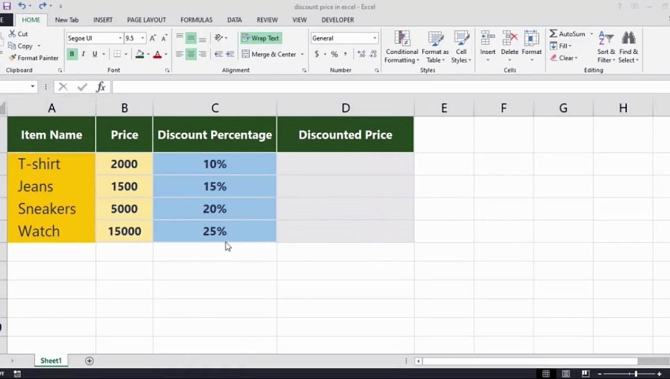Click the Decrease Indent icon

[218, 54]
